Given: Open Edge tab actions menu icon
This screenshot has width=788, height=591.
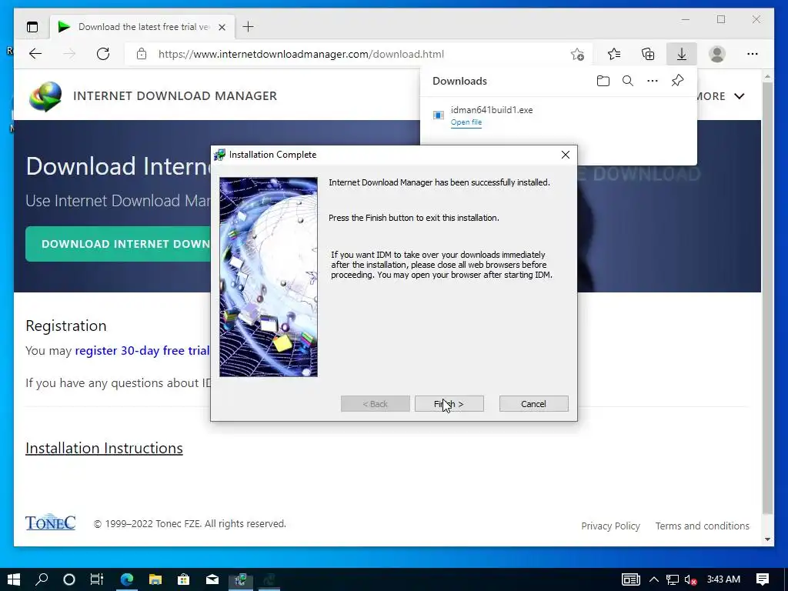Looking at the screenshot, I should 32,27.
